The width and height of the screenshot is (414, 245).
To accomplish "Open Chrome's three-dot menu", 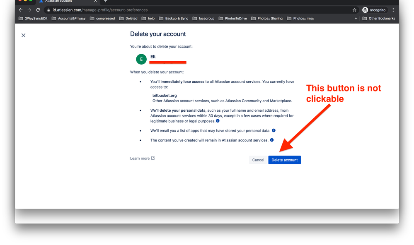I will pyautogui.click(x=393, y=10).
